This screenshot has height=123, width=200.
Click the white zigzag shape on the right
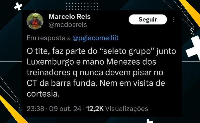(x=192, y=31)
